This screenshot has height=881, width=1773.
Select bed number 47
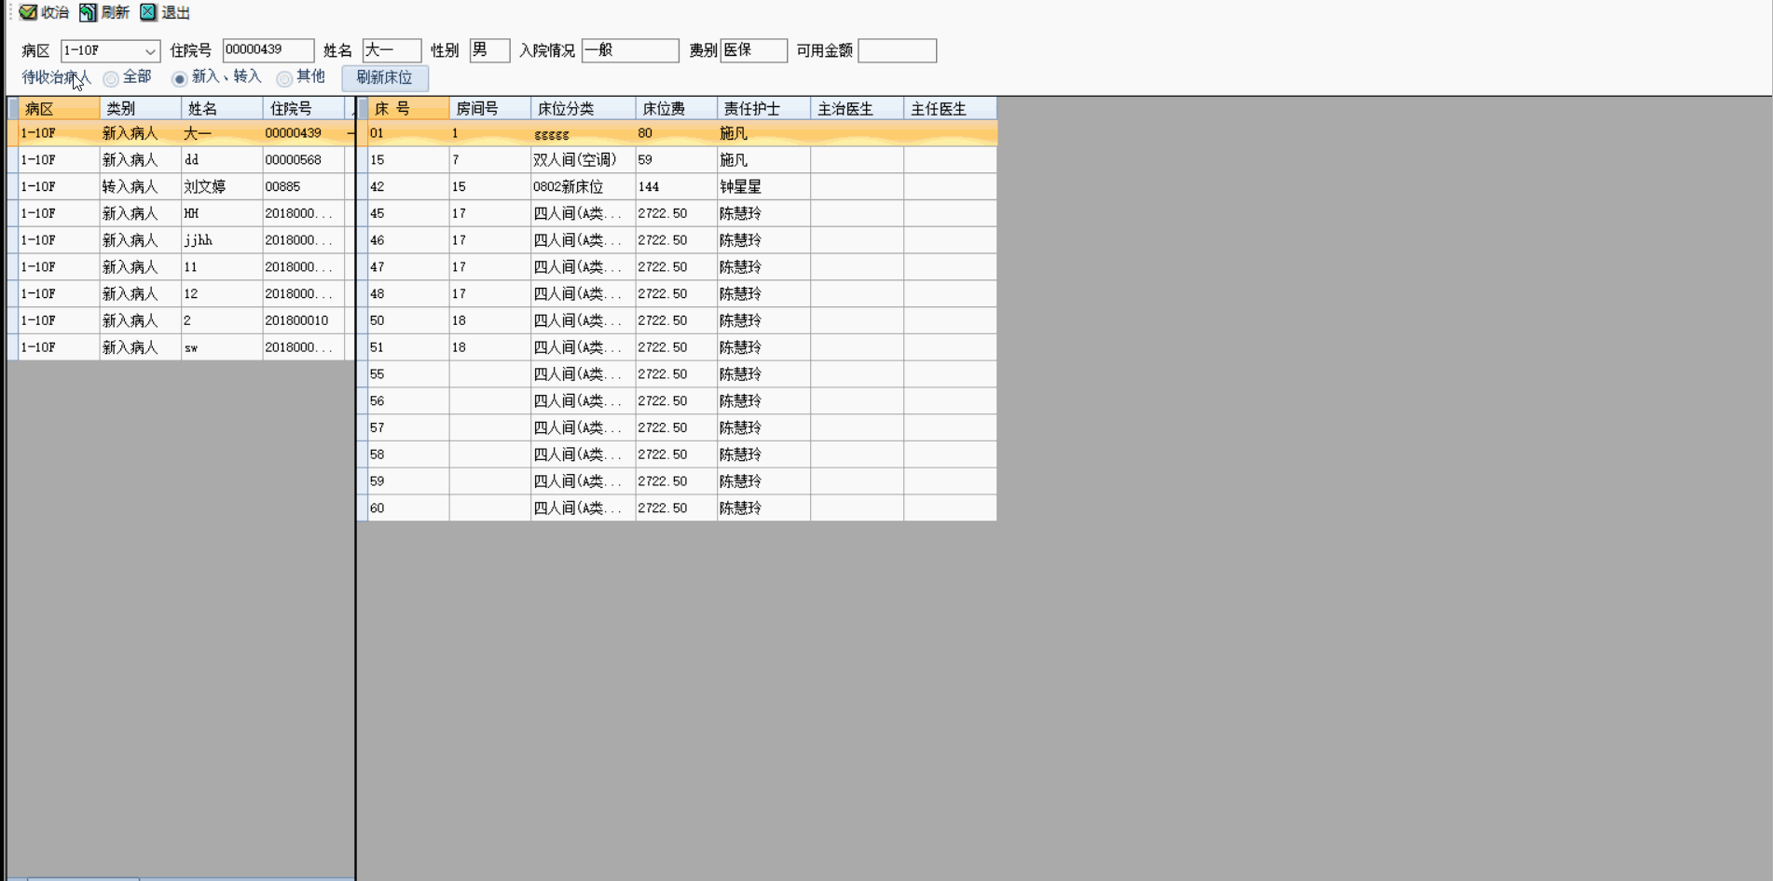pos(408,267)
